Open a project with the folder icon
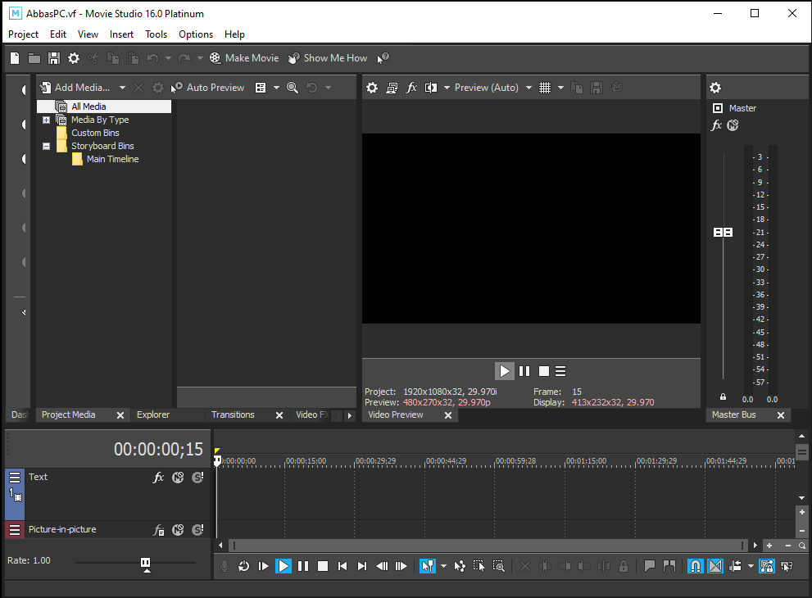812x598 pixels. tap(34, 58)
